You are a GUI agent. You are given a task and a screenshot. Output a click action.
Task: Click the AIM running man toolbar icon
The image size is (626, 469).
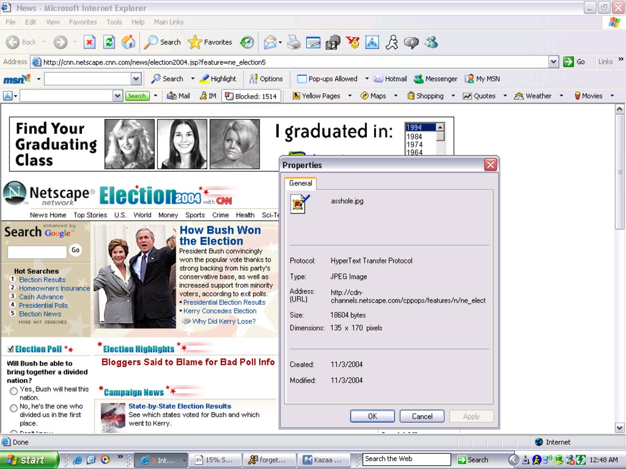click(x=392, y=43)
